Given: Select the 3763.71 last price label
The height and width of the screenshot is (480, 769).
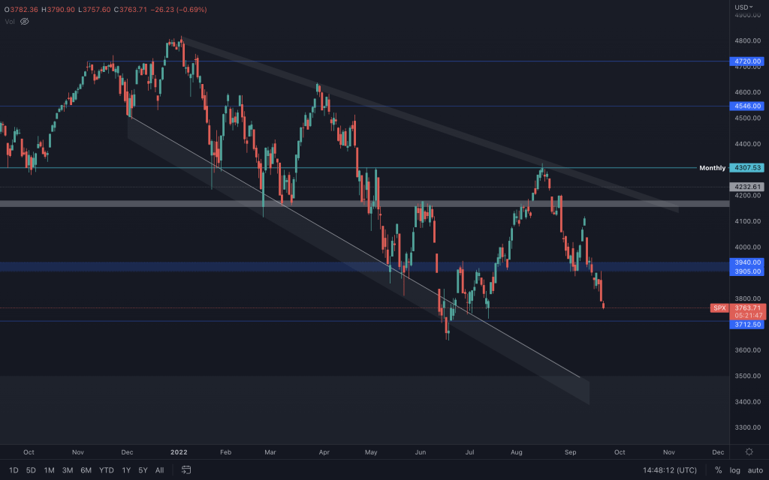Looking at the screenshot, I should click(748, 308).
